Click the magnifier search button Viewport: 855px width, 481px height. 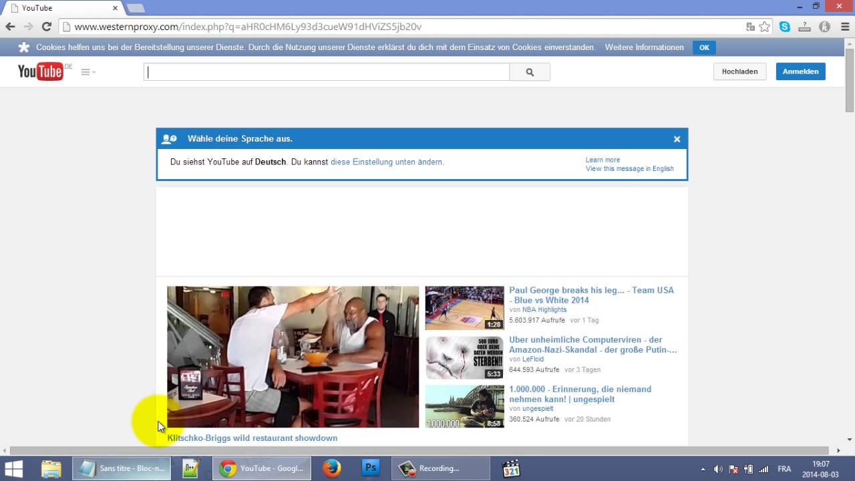point(530,72)
